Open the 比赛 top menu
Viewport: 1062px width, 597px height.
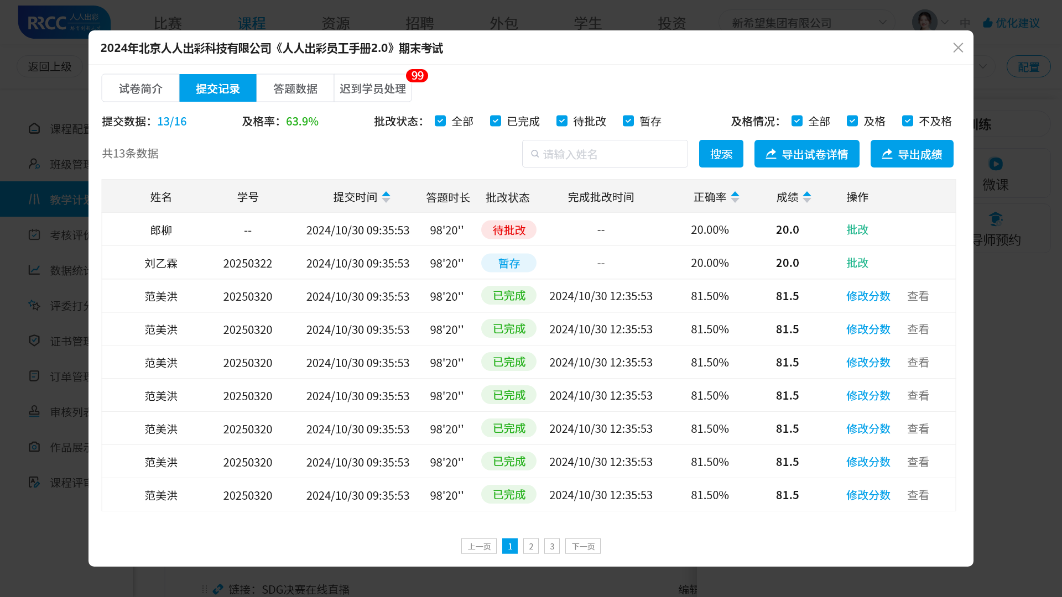pyautogui.click(x=168, y=23)
